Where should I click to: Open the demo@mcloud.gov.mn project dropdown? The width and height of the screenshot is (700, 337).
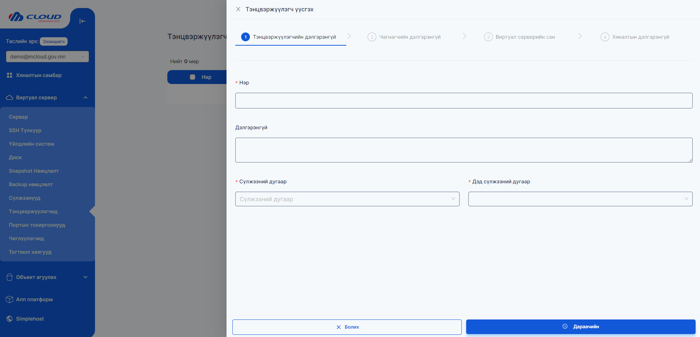click(x=47, y=57)
